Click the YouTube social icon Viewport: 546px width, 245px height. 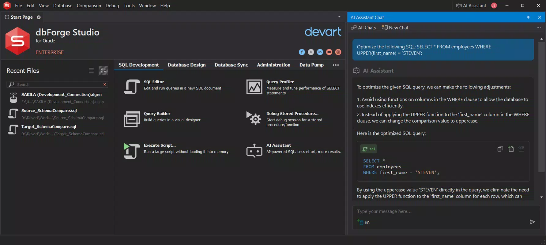click(329, 52)
